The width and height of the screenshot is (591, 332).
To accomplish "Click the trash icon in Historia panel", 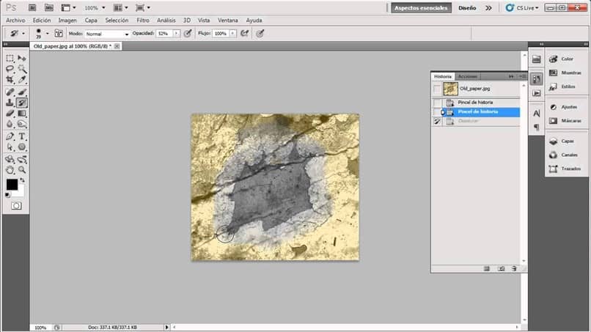I will point(514,269).
